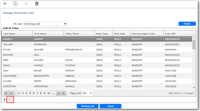Click the save disk icon
This screenshot has height=111, width=200.
[16, 4]
